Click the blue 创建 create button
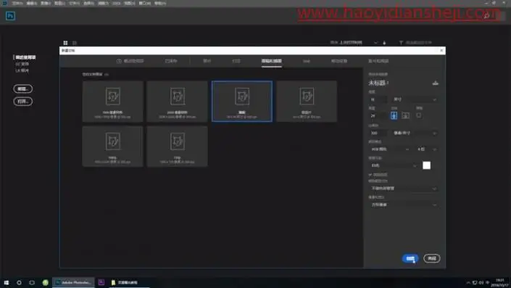This screenshot has height=288, width=511. [410, 258]
